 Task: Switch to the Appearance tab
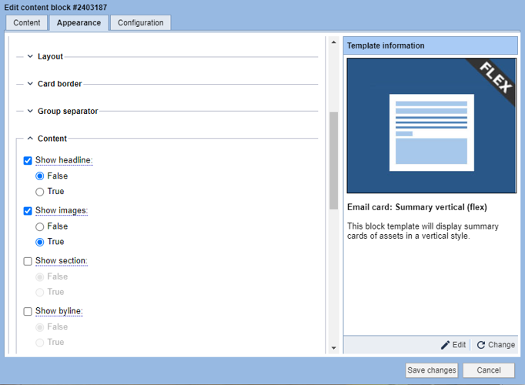[x=79, y=23]
